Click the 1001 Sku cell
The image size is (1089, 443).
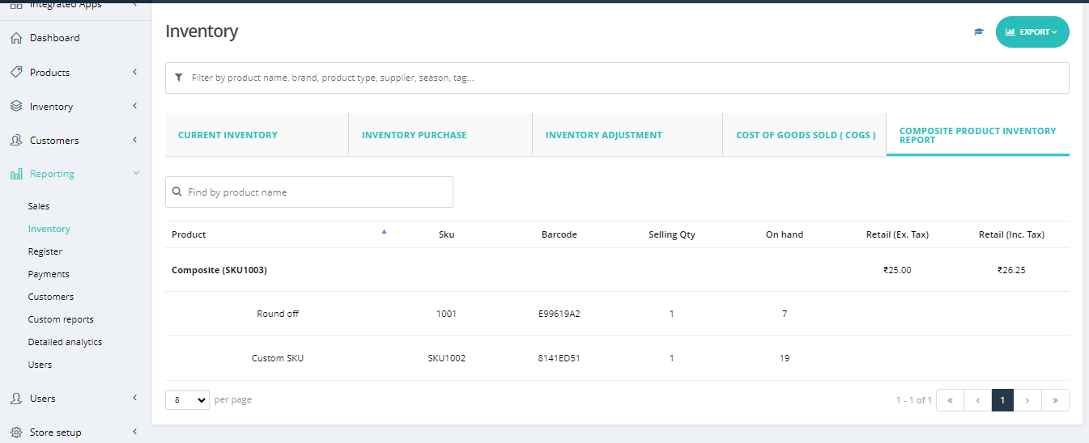pyautogui.click(x=446, y=314)
